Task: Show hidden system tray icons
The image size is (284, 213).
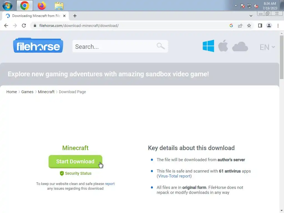Action: pos(236,6)
